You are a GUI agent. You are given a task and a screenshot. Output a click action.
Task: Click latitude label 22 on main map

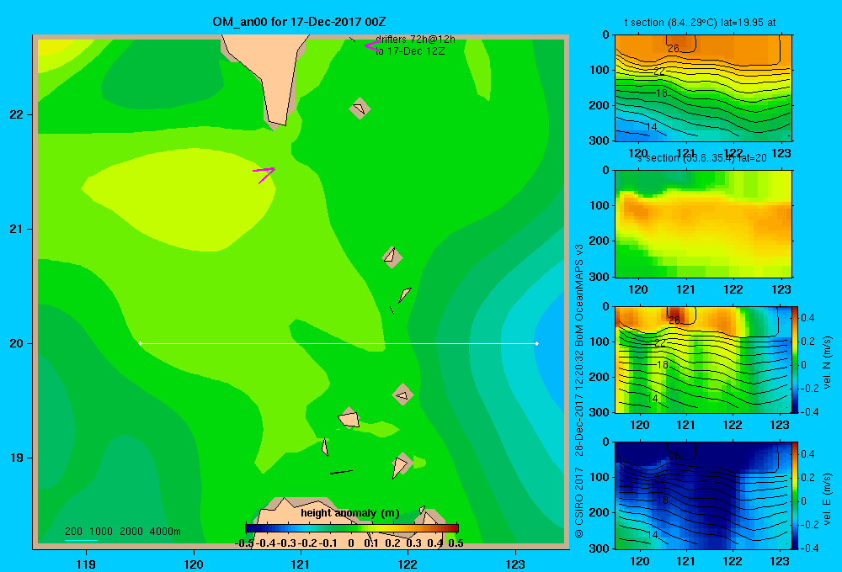click(17, 114)
